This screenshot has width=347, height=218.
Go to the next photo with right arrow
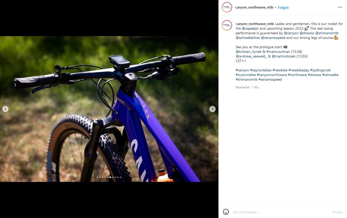212,109
